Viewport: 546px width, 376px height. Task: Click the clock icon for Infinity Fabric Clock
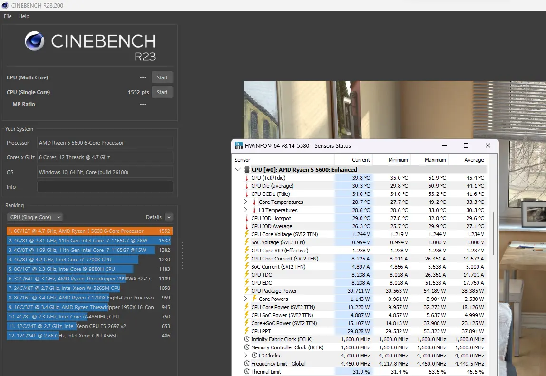point(247,339)
